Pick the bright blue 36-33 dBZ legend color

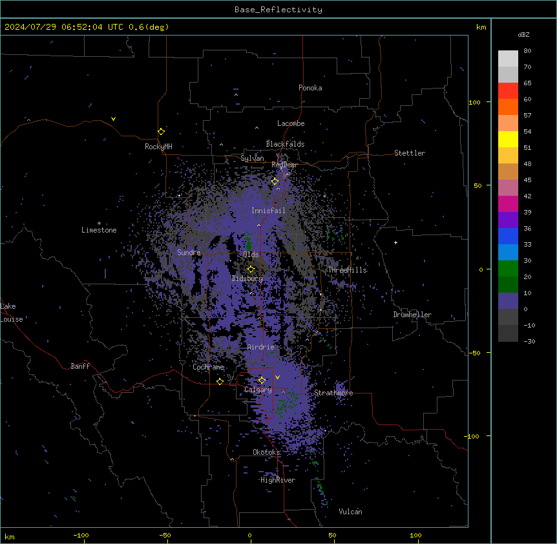(x=508, y=236)
